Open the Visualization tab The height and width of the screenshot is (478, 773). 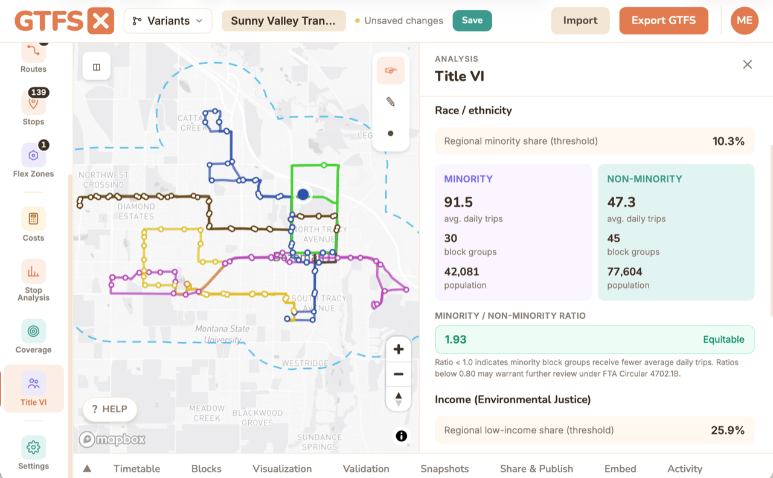click(x=282, y=468)
